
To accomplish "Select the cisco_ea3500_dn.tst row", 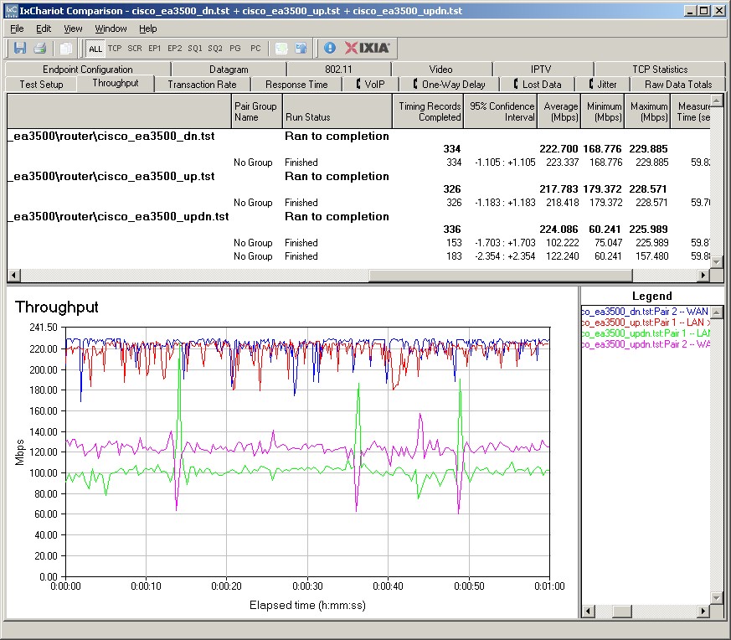I will click(x=358, y=137).
